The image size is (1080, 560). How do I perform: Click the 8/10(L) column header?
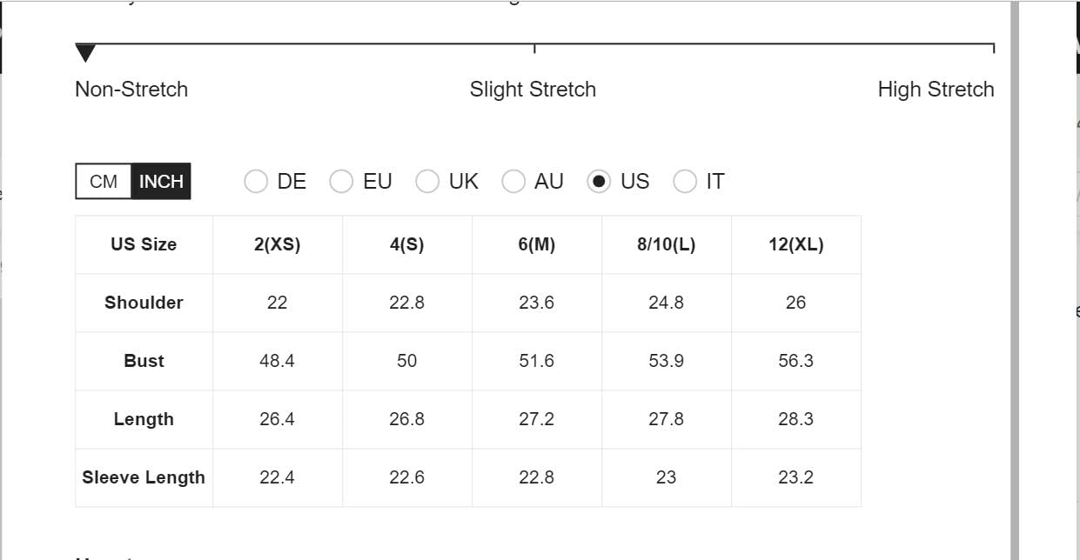click(x=667, y=244)
